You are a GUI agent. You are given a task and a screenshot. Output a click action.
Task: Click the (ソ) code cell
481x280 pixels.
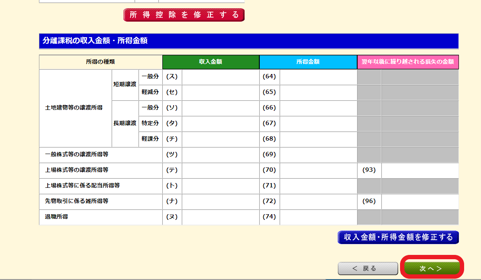pyautogui.click(x=172, y=108)
